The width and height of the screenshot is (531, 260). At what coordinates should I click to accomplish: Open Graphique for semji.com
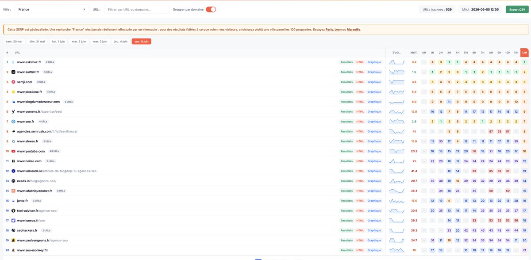(x=374, y=82)
